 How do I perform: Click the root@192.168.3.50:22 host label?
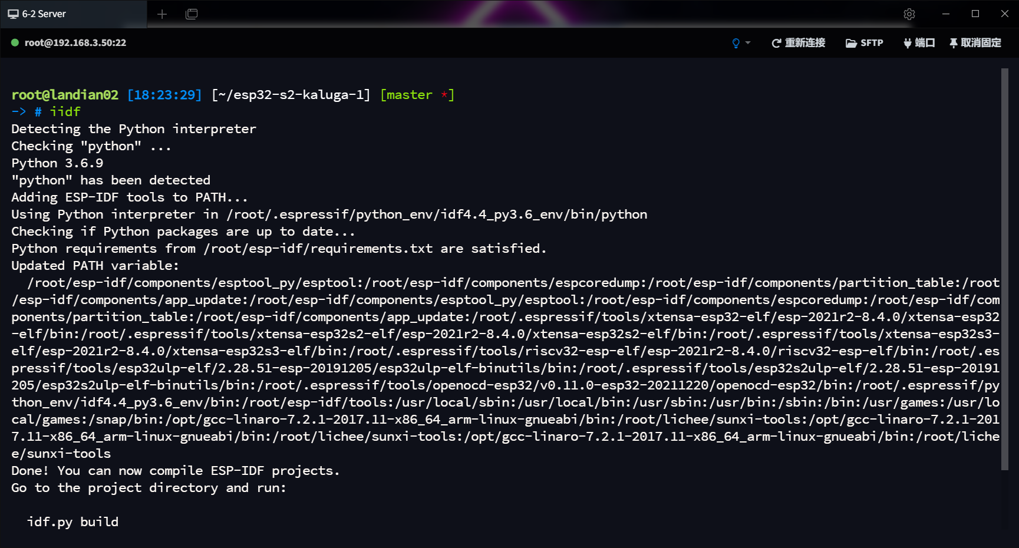75,42
